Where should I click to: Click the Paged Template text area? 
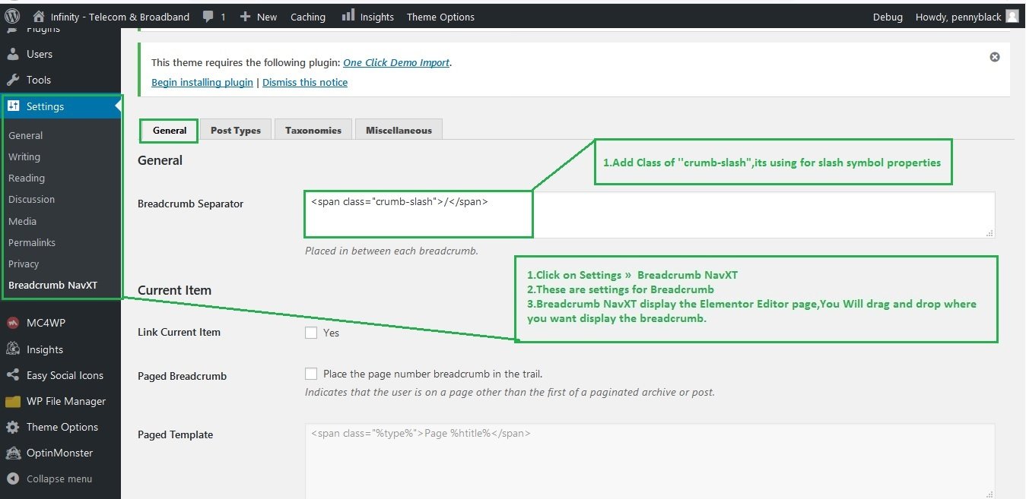point(650,461)
